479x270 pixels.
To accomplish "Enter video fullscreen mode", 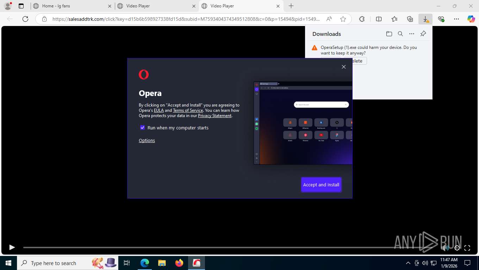I will (467, 248).
